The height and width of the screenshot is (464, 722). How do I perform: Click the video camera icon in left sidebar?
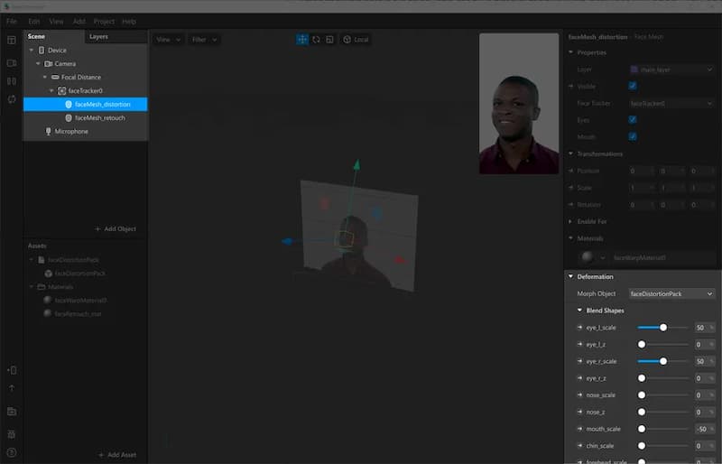pyautogui.click(x=12, y=62)
